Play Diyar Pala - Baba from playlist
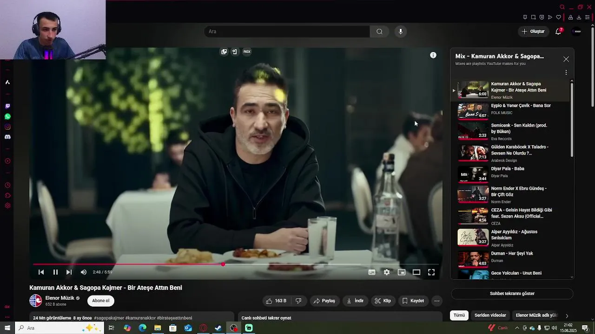Image resolution: width=595 pixels, height=334 pixels. pyautogui.click(x=510, y=173)
